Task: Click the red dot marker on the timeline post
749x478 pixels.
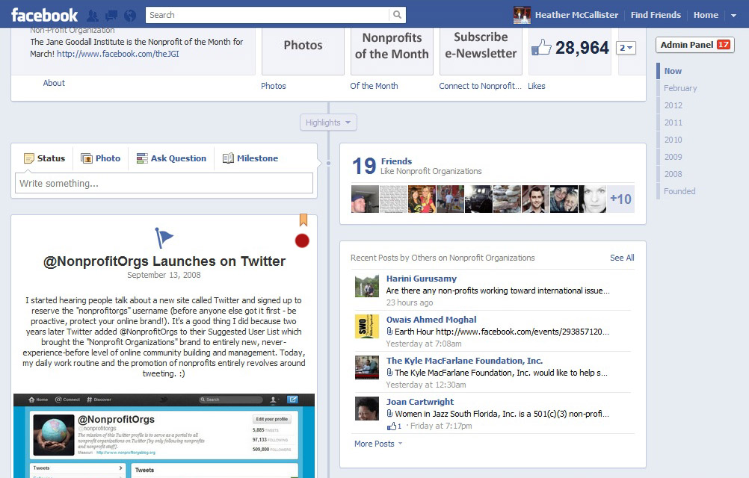Action: tap(302, 240)
